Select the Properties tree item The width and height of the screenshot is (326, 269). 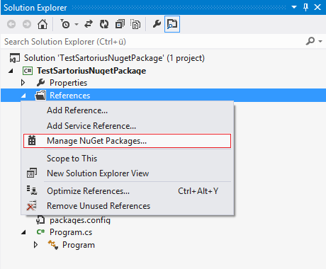68,83
